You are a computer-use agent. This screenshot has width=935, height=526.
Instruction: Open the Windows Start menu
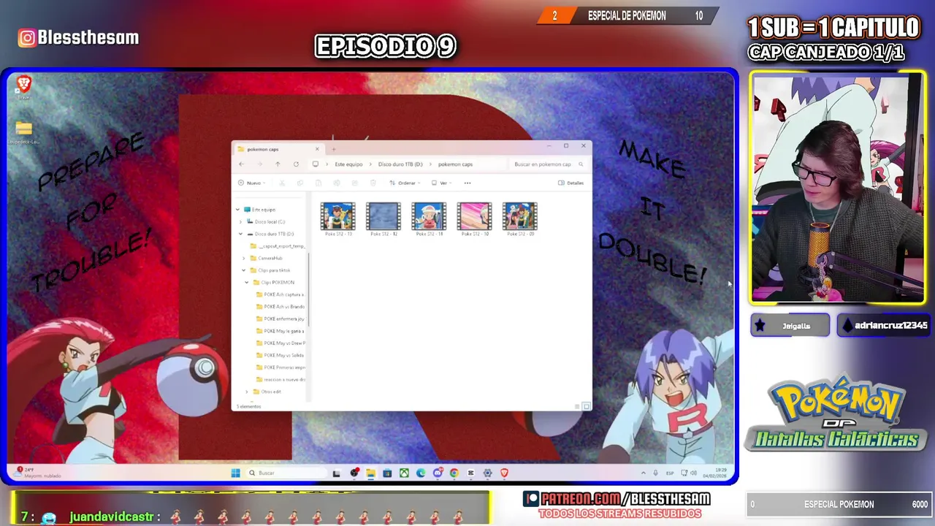235,473
